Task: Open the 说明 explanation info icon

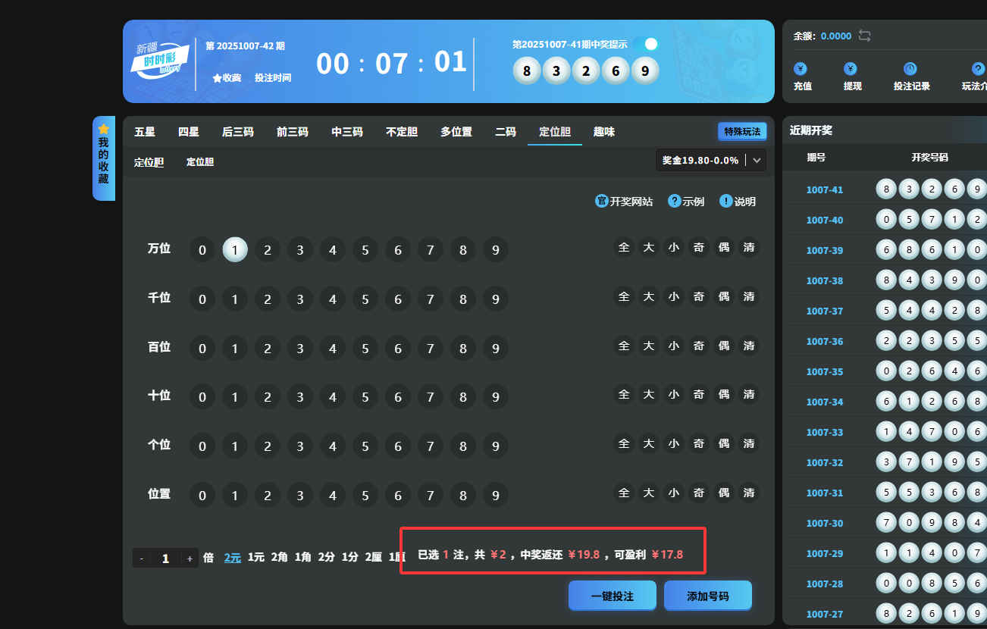Action: [x=725, y=201]
